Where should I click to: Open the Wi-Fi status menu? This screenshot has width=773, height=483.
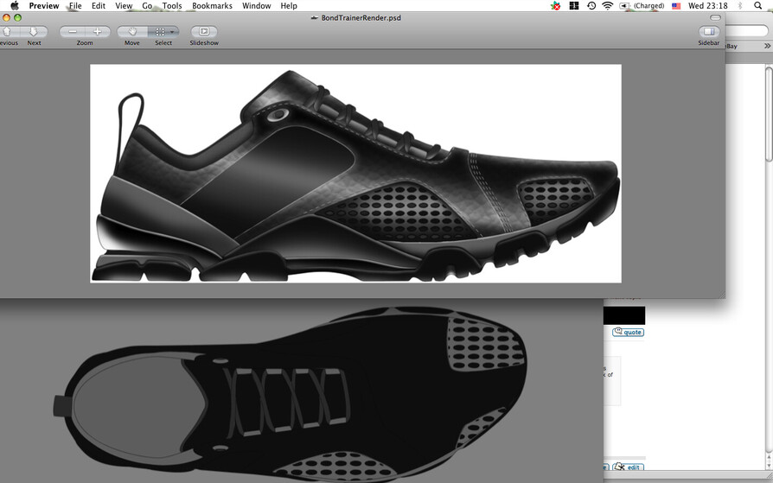click(607, 6)
